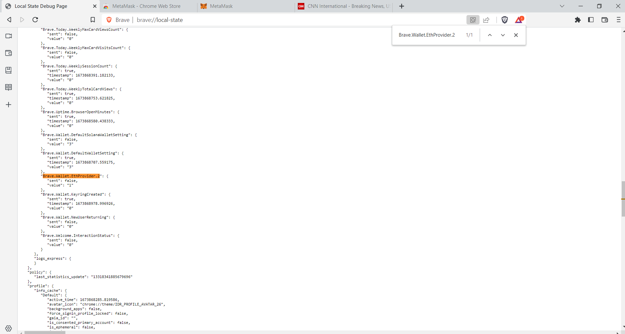Open Brave Talk from the sidebar

pyautogui.click(x=8, y=36)
